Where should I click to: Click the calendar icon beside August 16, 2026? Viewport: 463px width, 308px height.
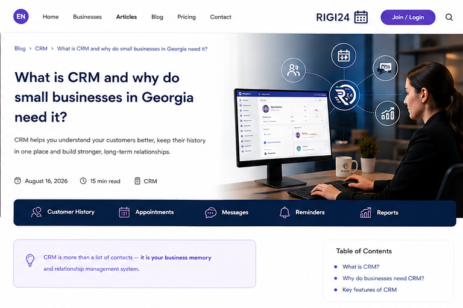coord(17,180)
